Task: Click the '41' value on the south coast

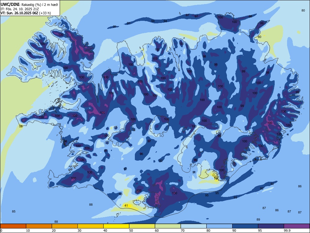Action: point(126,205)
